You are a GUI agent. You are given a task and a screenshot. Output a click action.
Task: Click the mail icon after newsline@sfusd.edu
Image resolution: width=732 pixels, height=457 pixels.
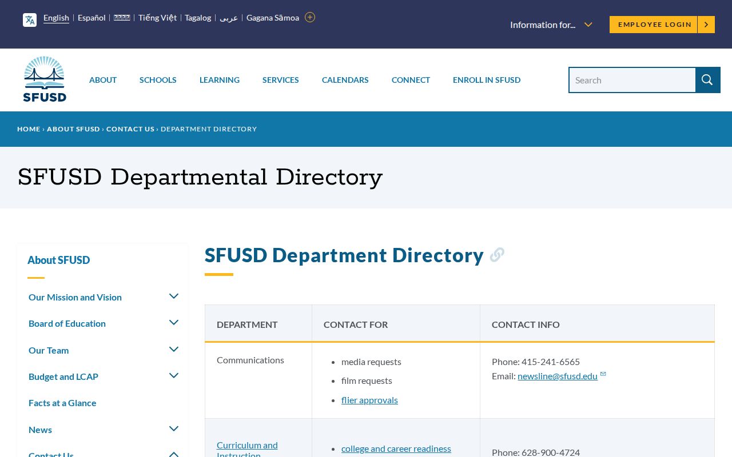tap(603, 374)
